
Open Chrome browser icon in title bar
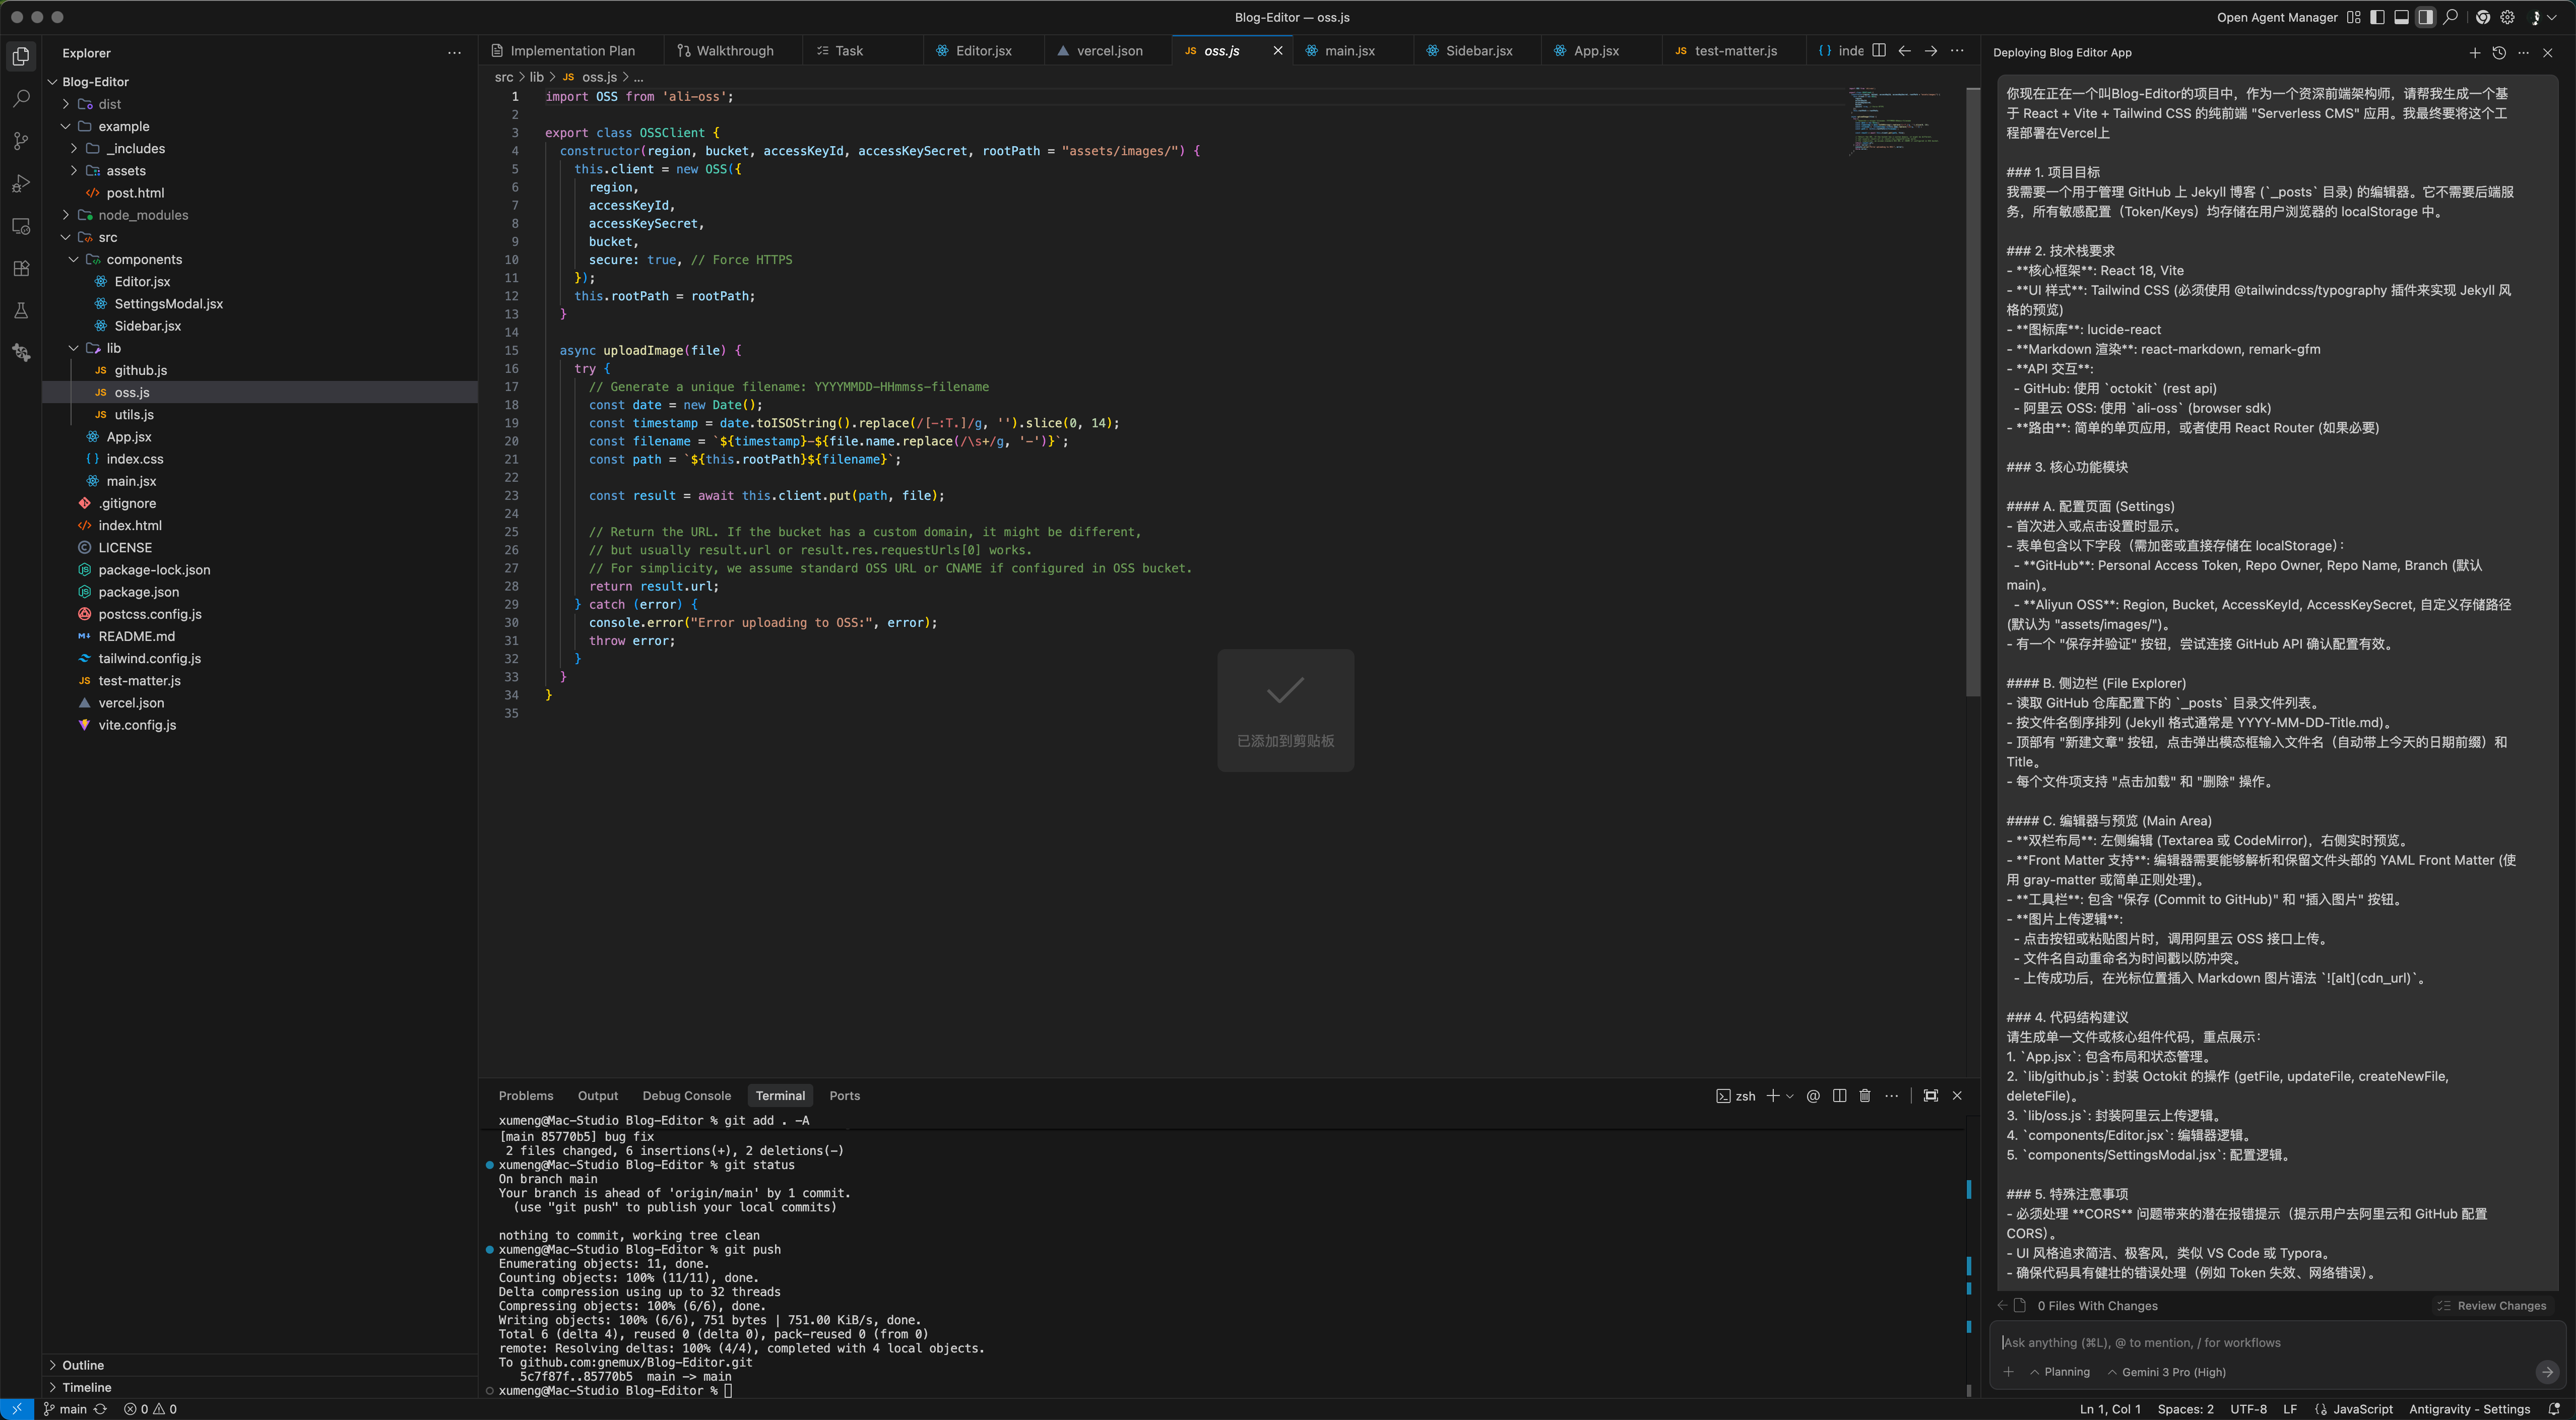[2483, 17]
